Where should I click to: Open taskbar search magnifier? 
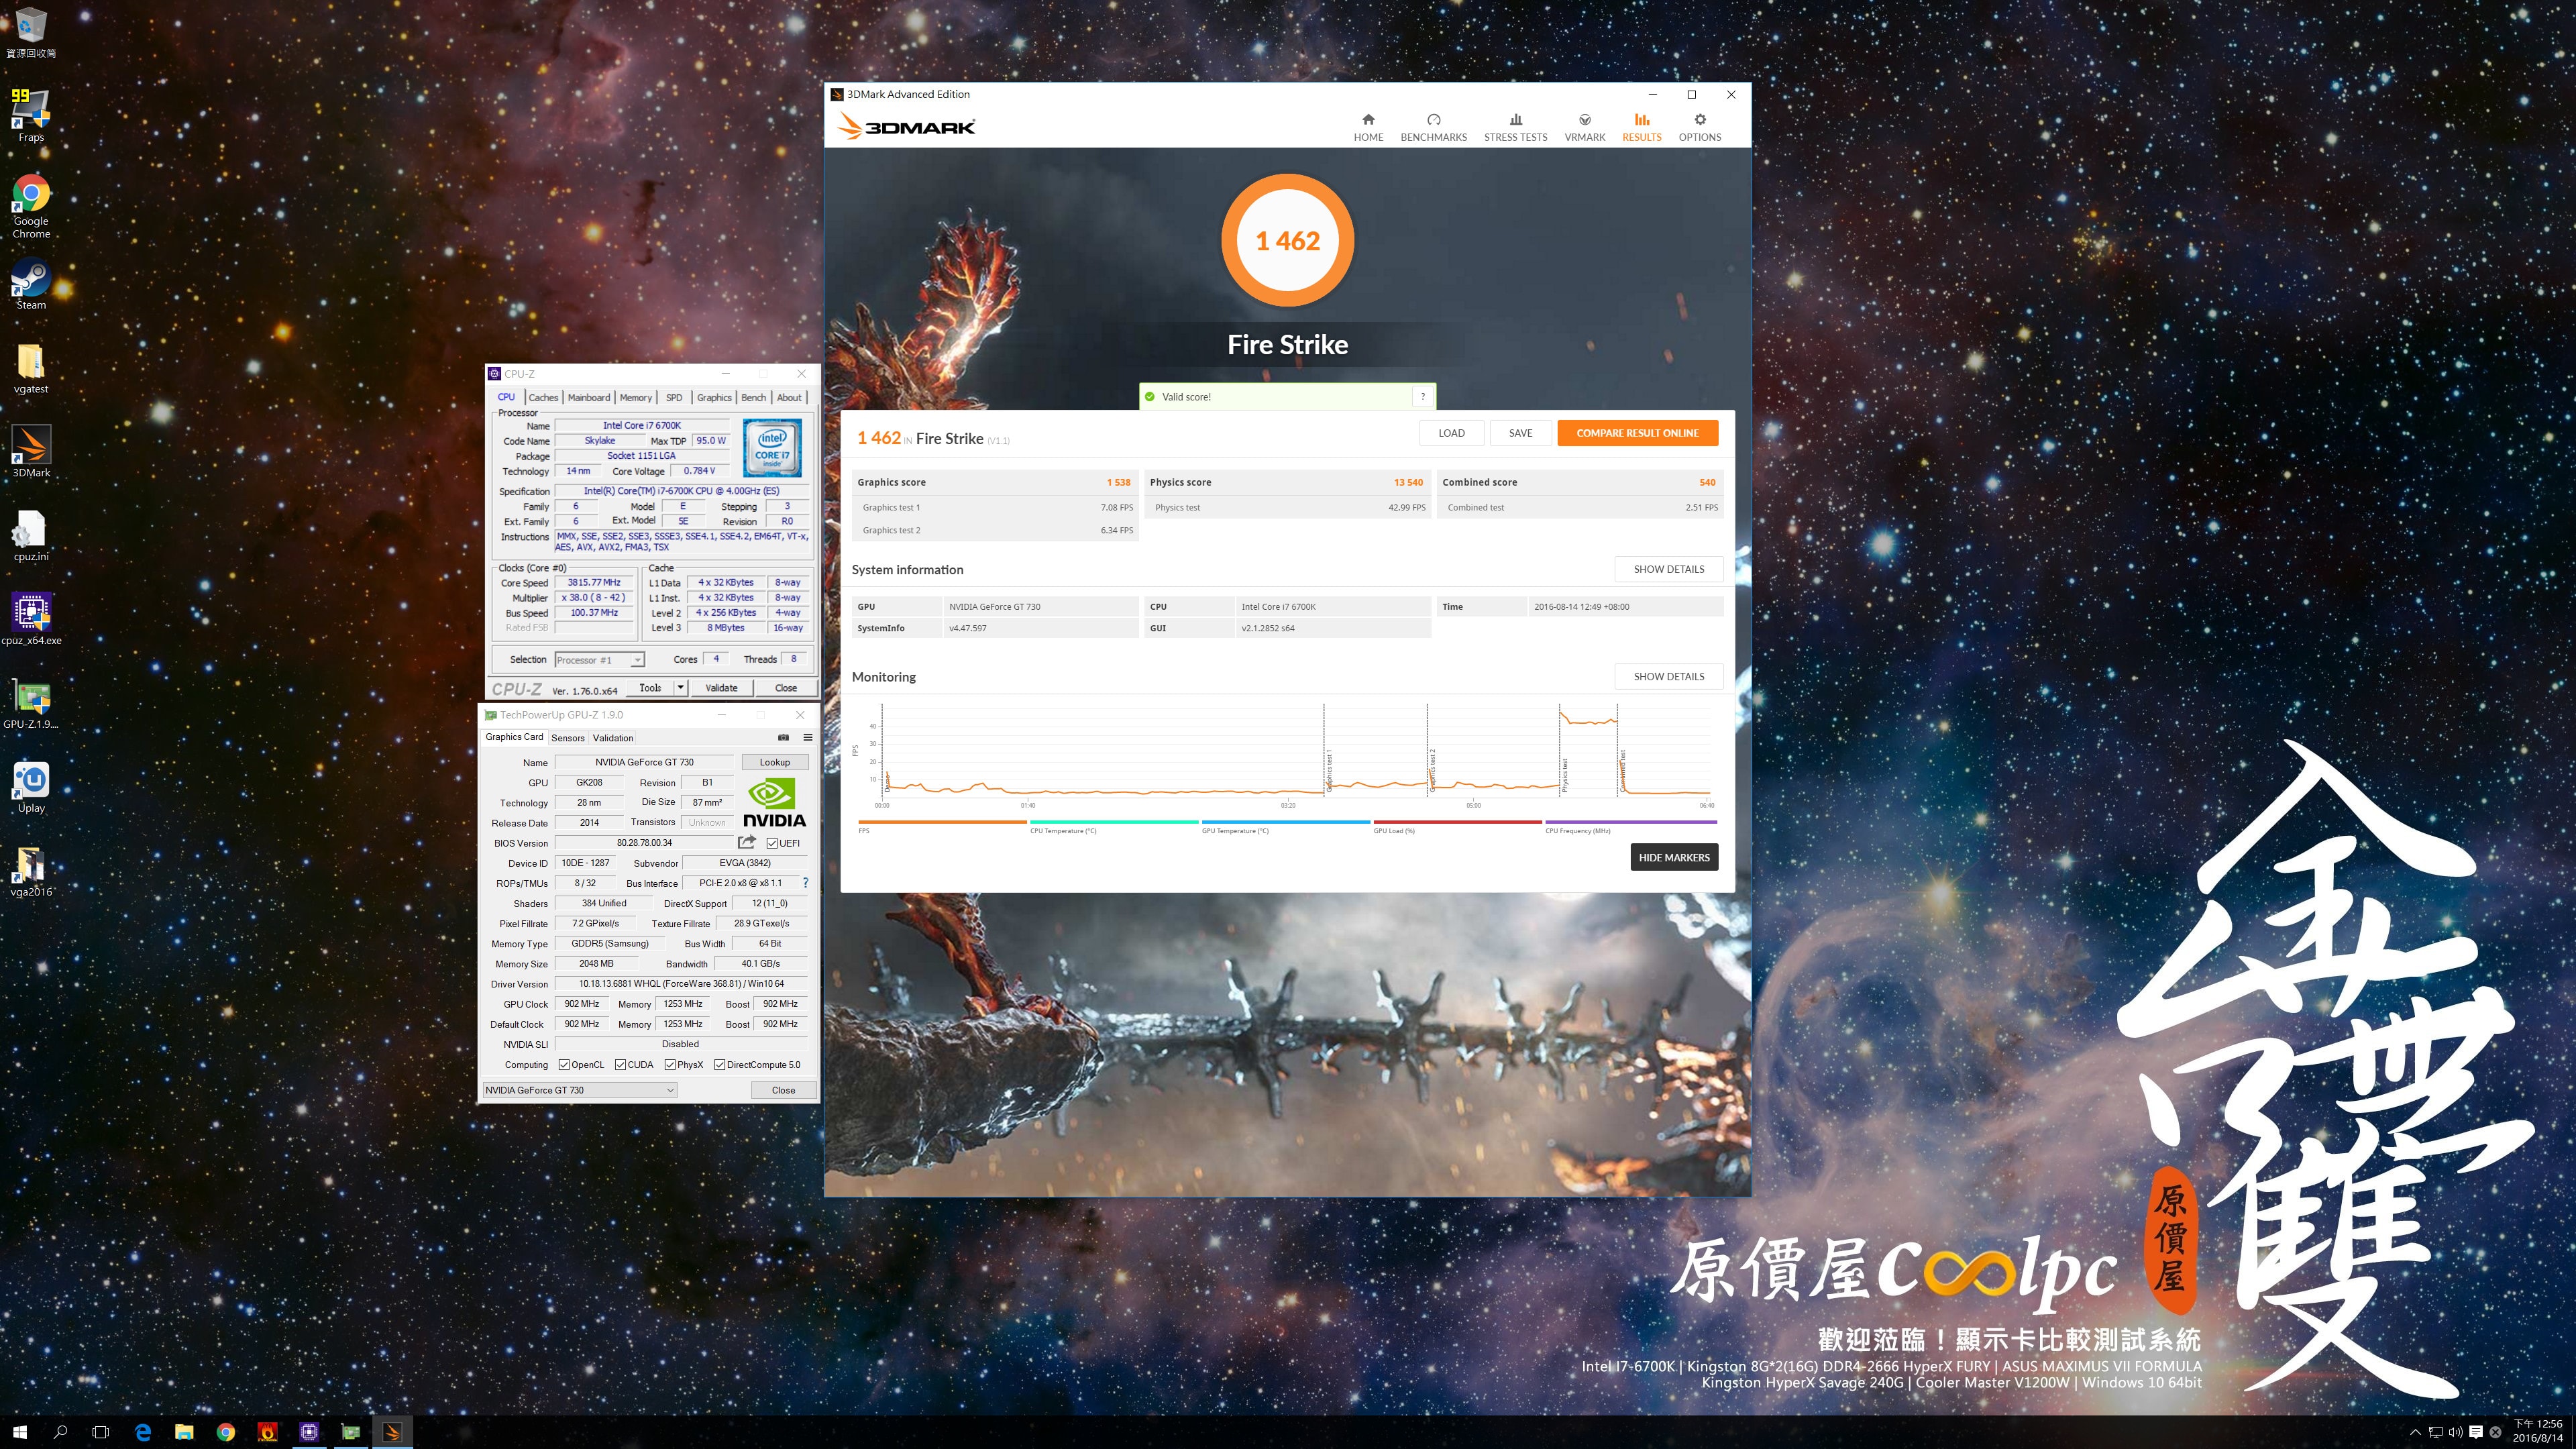tap(60, 1432)
